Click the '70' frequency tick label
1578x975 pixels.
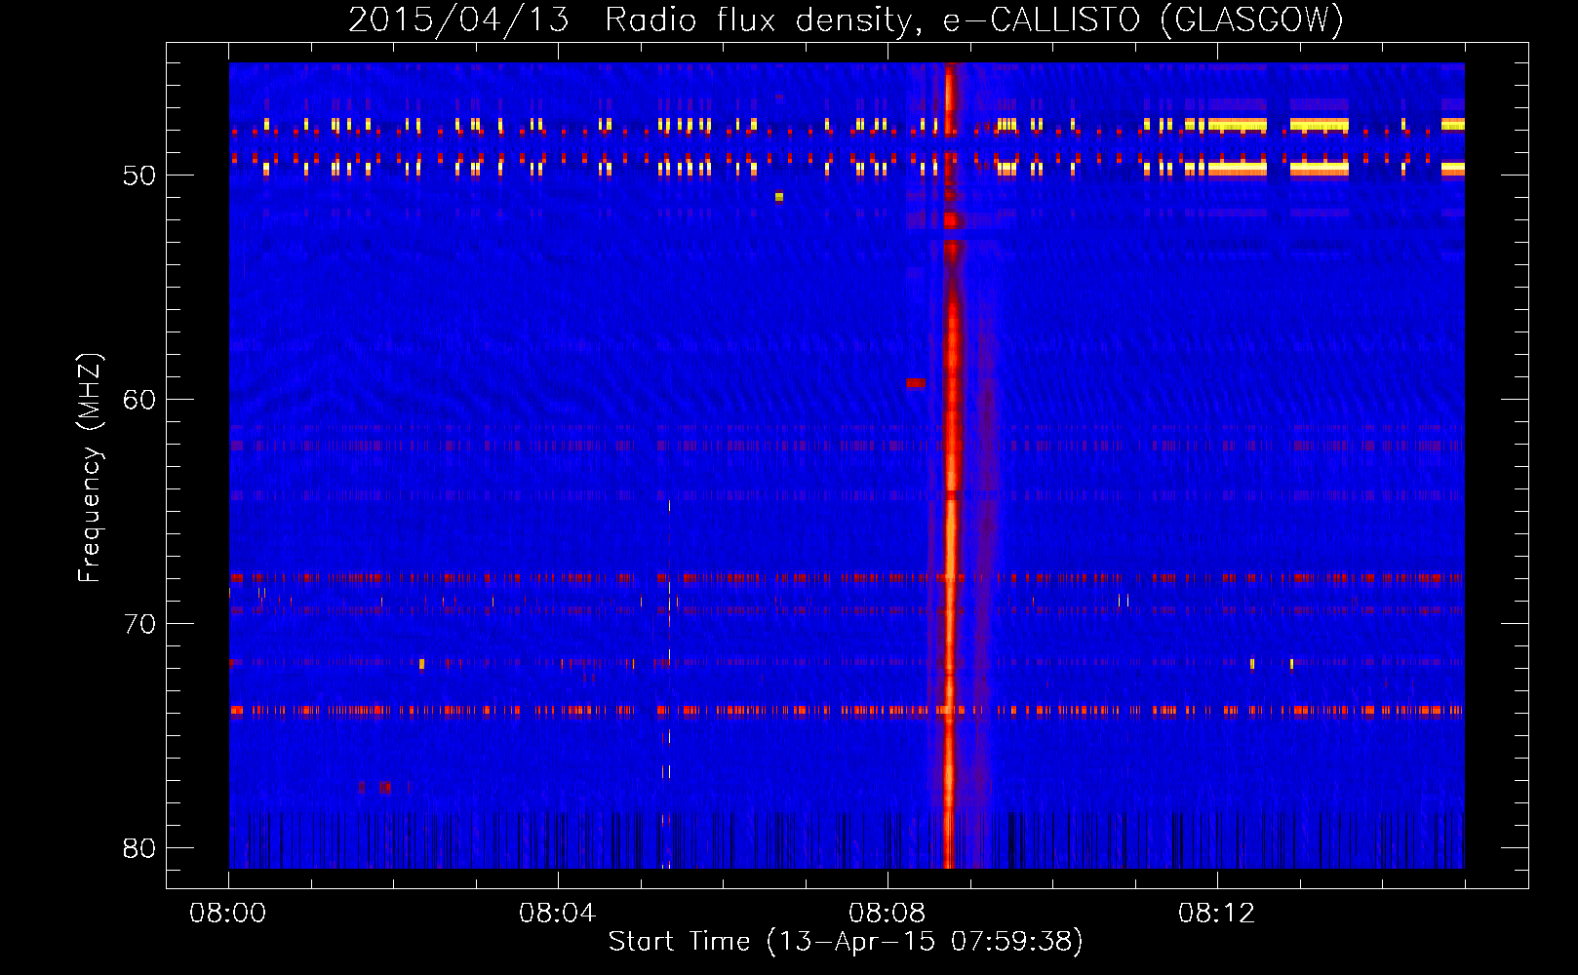(139, 624)
